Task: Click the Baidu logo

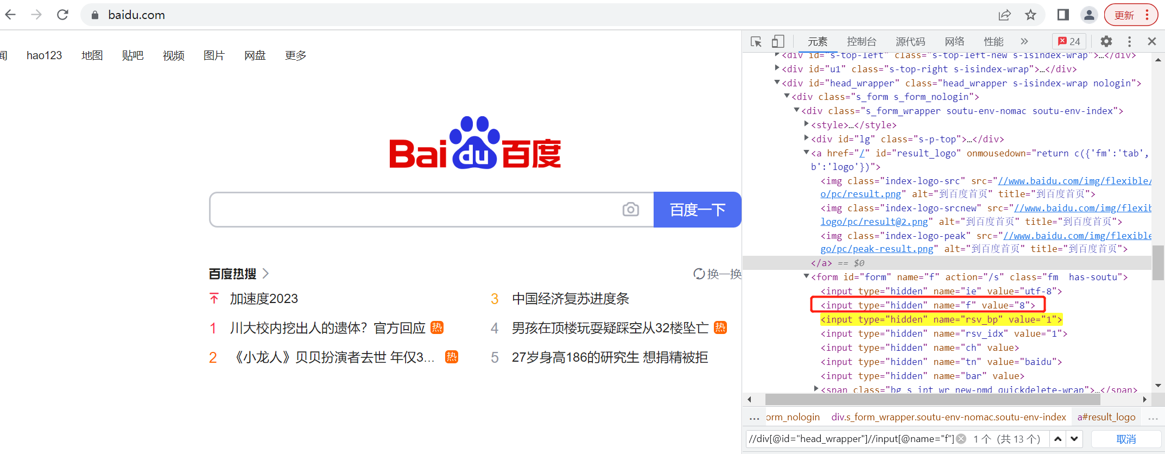Action: pos(475,142)
